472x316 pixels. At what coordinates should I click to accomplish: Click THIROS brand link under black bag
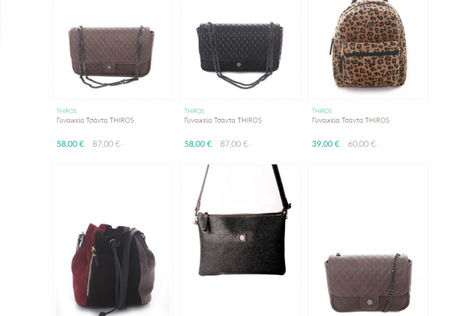click(x=194, y=111)
